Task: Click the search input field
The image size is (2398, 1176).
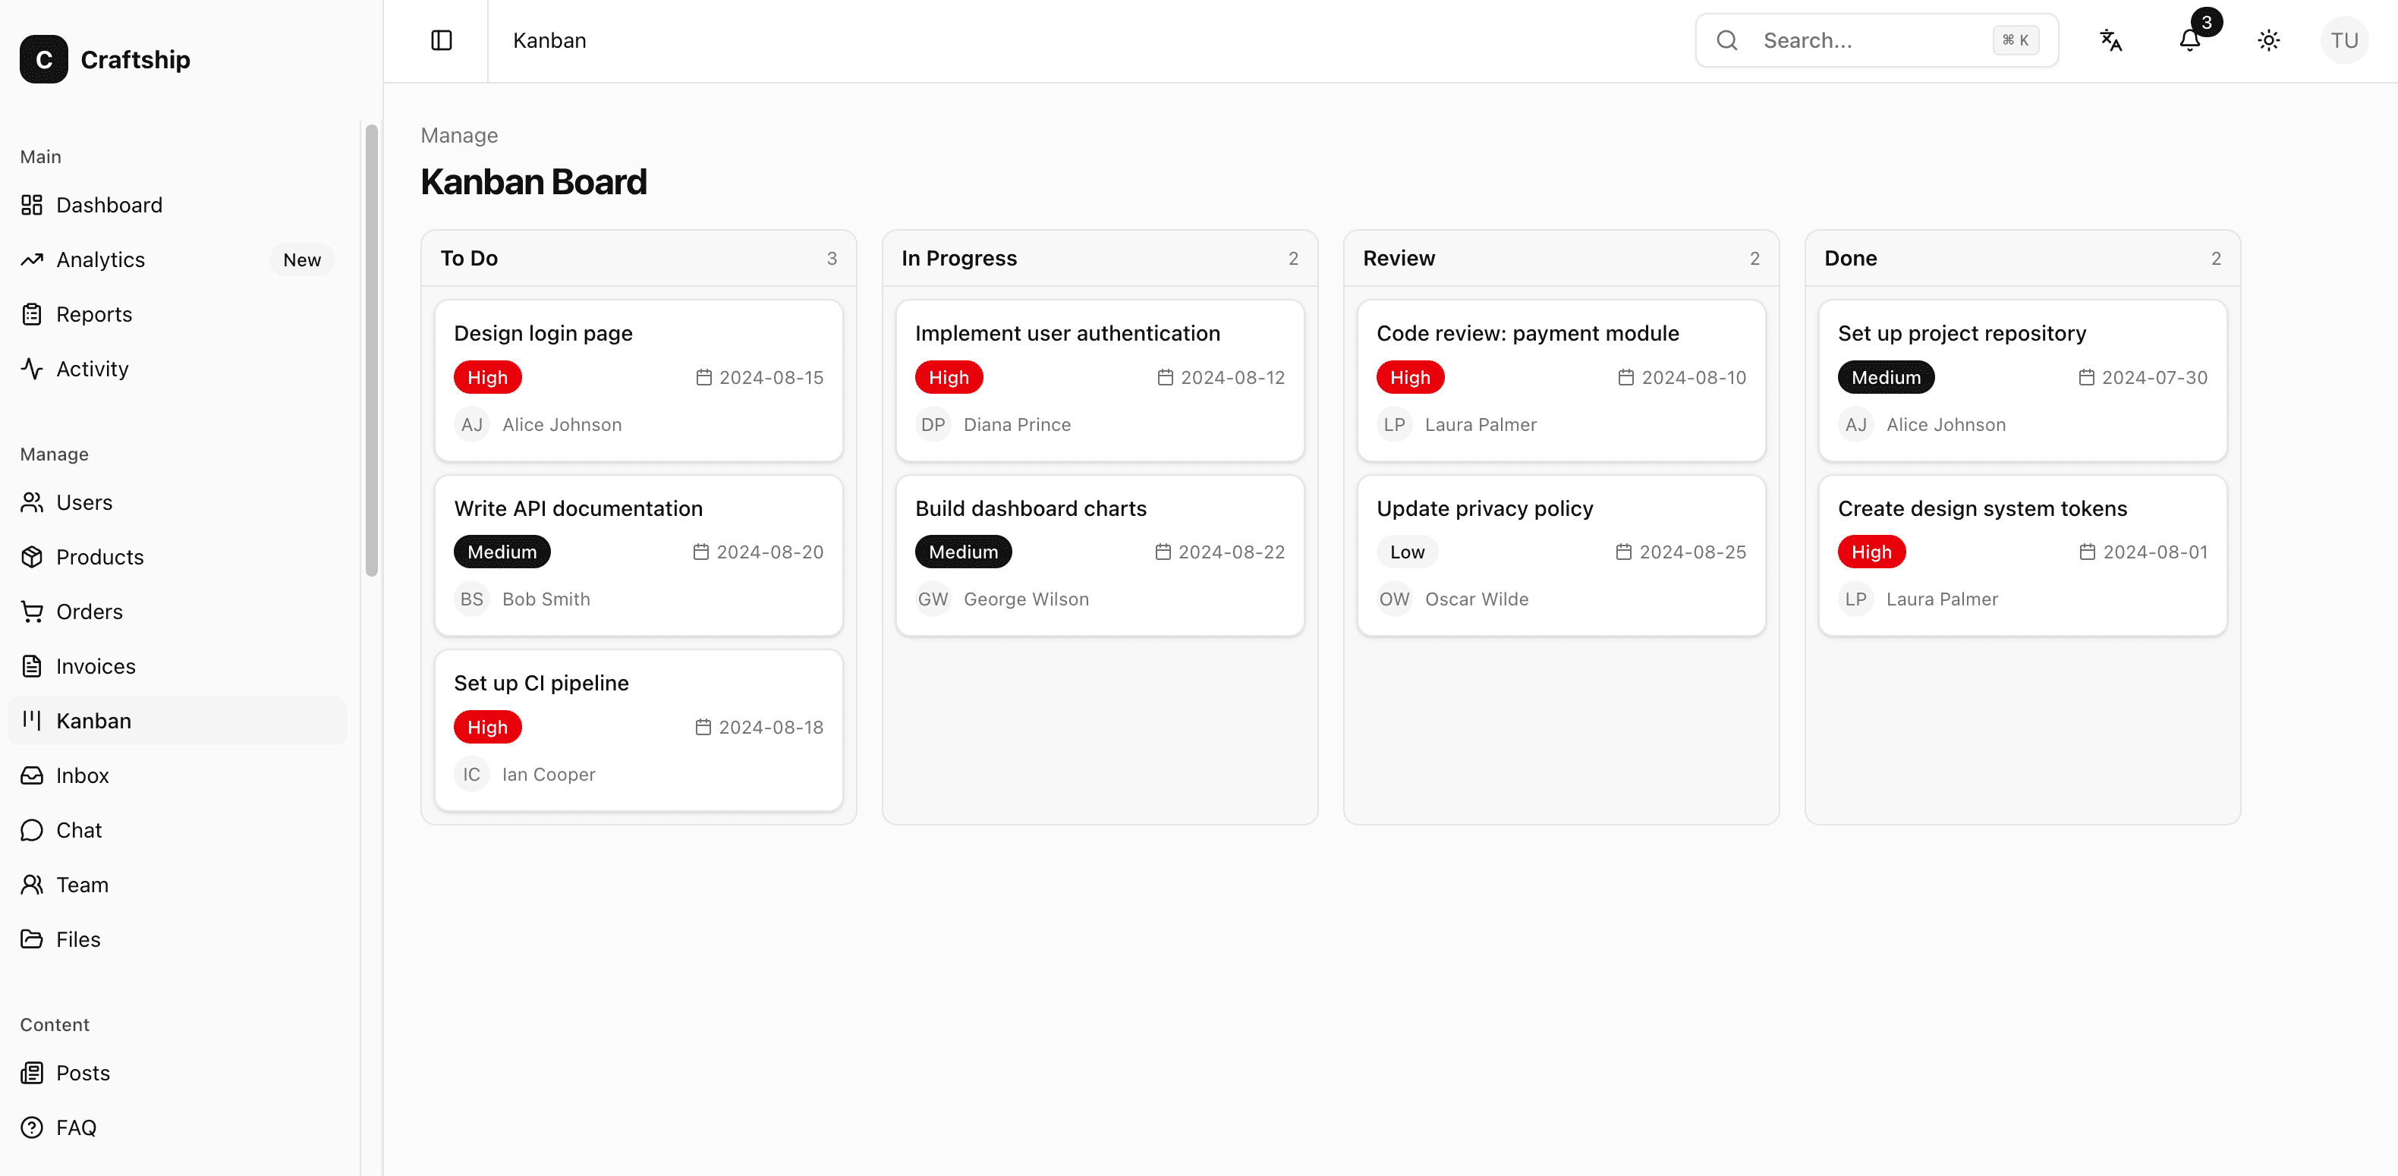Action: pyautogui.click(x=1876, y=40)
